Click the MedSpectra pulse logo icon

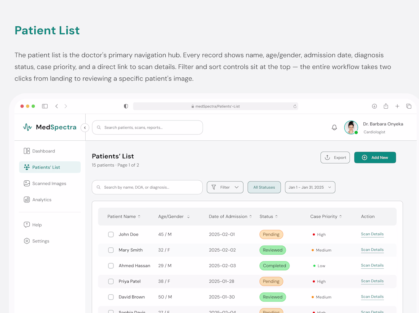coord(27,127)
